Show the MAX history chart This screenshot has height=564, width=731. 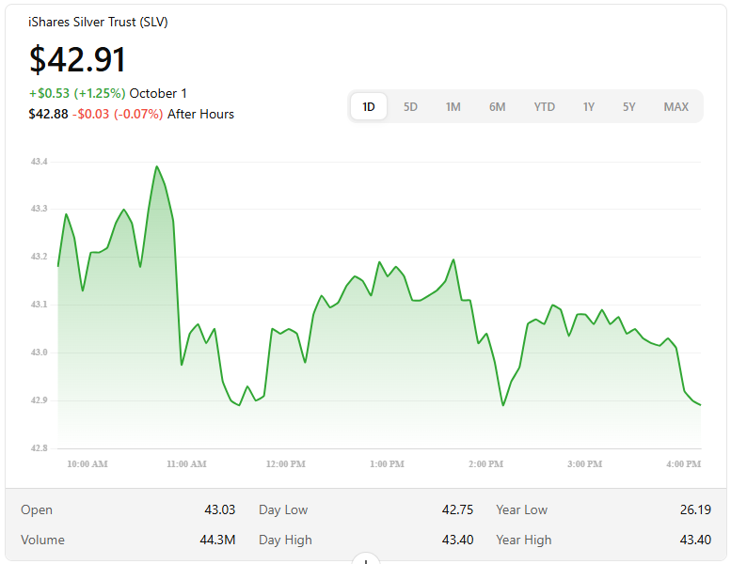coord(676,106)
